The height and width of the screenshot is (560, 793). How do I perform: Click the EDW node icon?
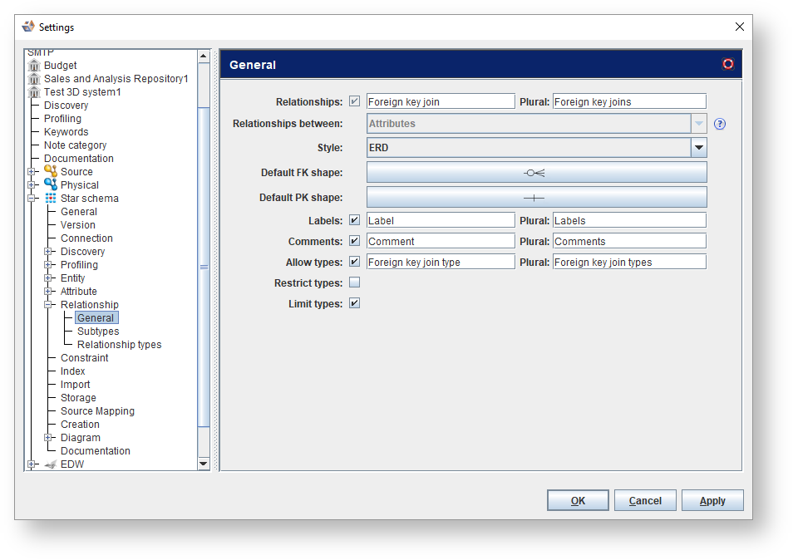(x=51, y=464)
